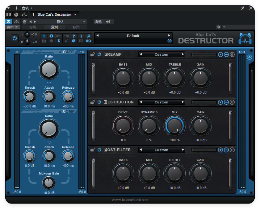Select next preset arrow beside Default
The image size is (260, 209).
(169, 35)
